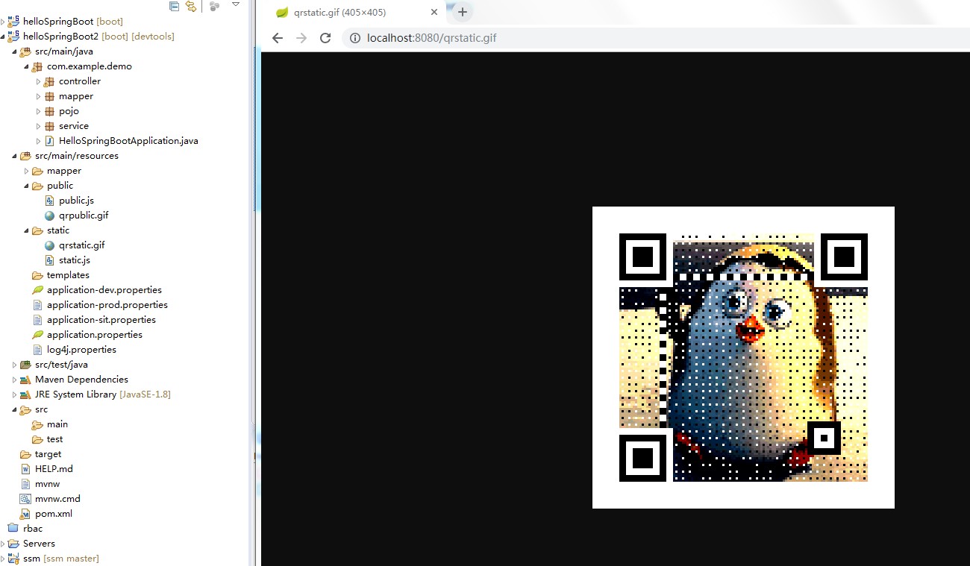
Task: Collapse the src/main/java folder
Action: tap(14, 51)
